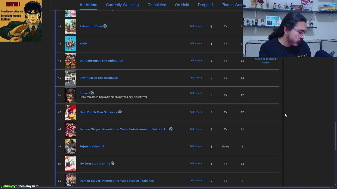Click the icon after One-Punch Man Season 2
The height and width of the screenshot is (189, 337).
coord(120,112)
